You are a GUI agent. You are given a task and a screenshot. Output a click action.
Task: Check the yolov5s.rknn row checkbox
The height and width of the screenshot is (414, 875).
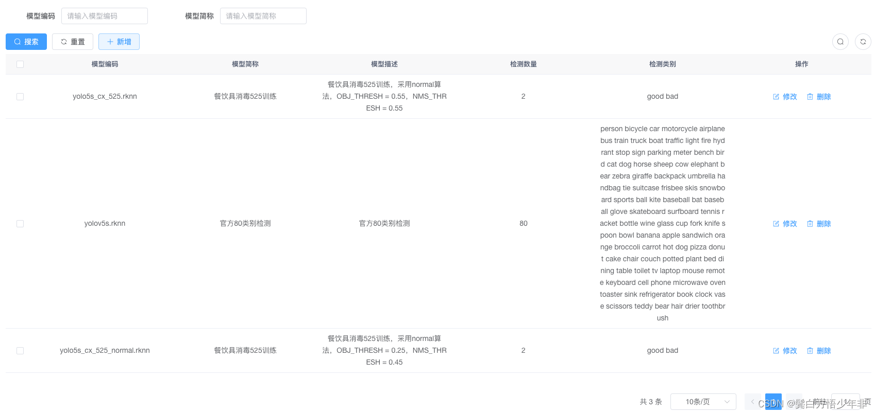[x=20, y=224]
